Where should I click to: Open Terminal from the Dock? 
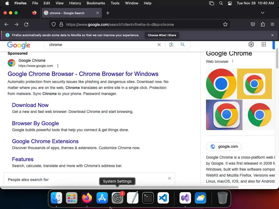[x=148, y=198]
